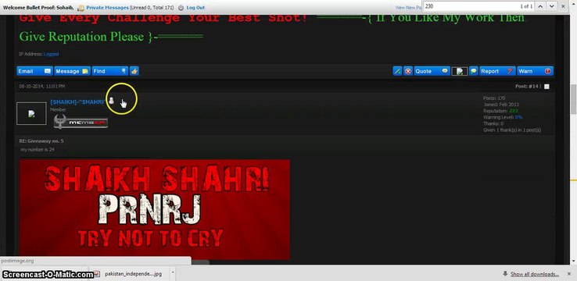Click the Log Out link
Image resolution: width=577 pixels, height=281 pixels.
[195, 7]
